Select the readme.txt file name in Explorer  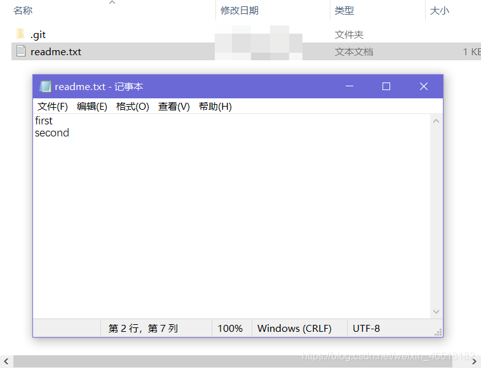[56, 52]
